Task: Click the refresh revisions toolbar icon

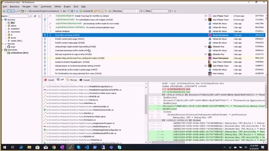Action: coord(4,11)
